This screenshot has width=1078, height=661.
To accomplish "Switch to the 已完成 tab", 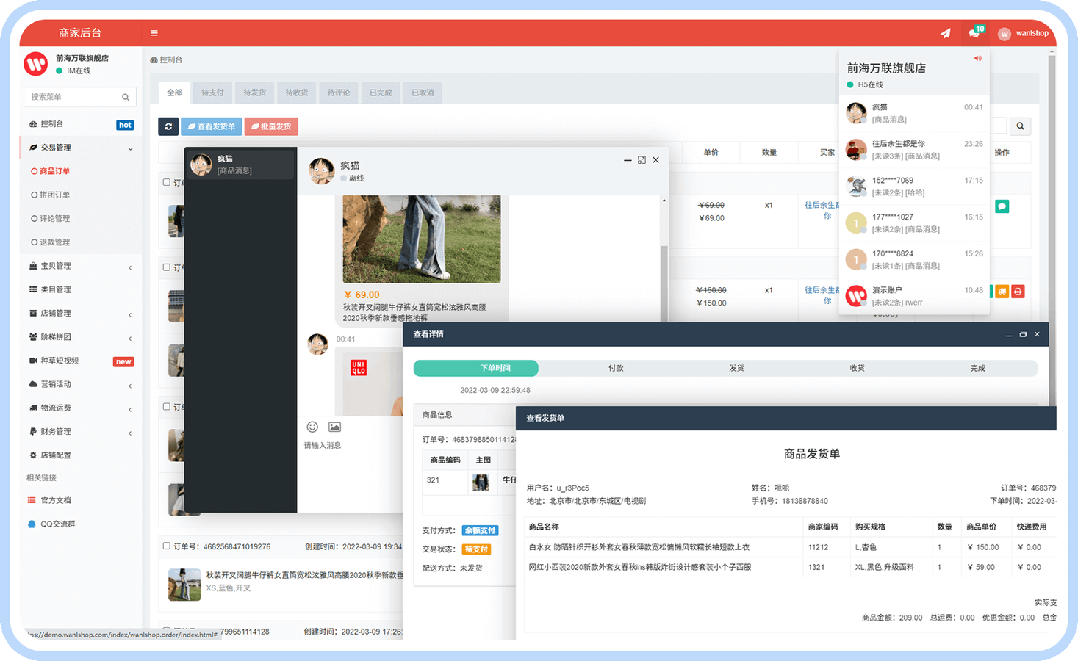I will point(380,93).
